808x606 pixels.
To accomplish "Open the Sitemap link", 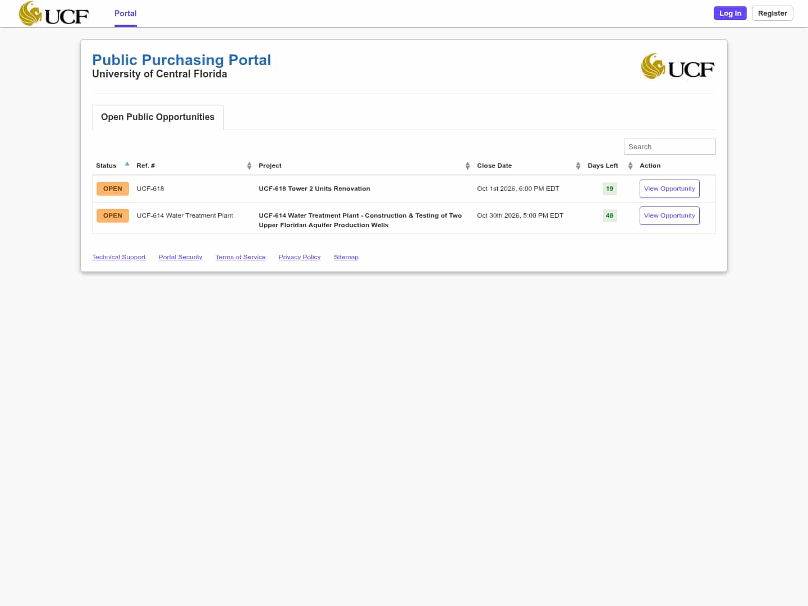I will 346,257.
